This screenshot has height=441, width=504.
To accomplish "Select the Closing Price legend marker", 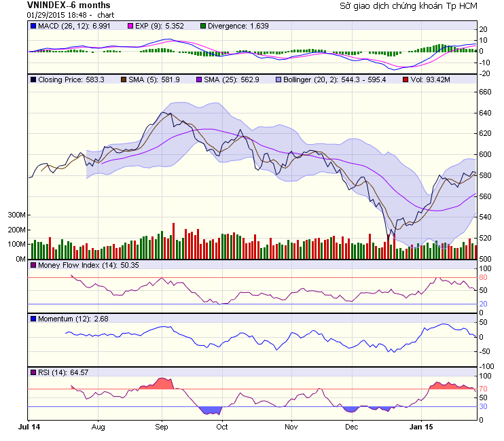I will coord(33,80).
